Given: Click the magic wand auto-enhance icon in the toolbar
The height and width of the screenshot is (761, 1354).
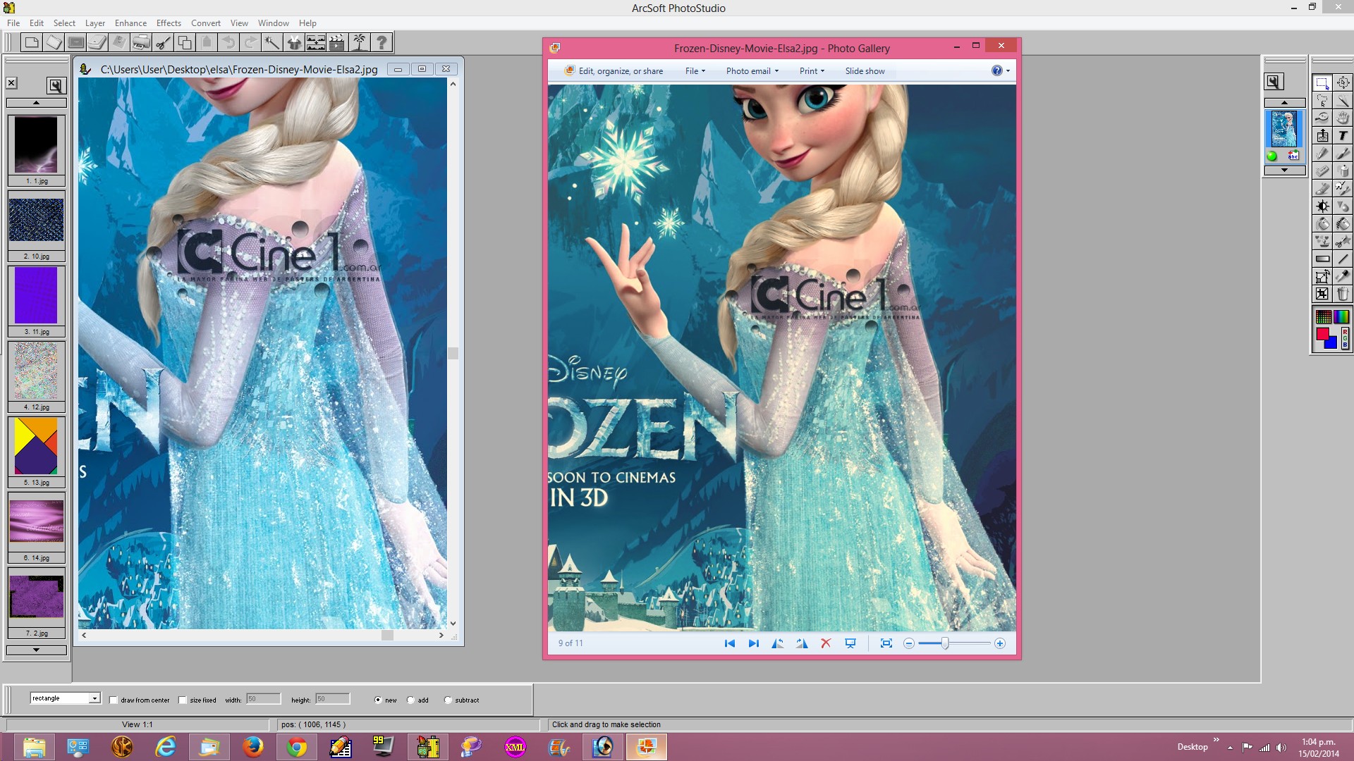Looking at the screenshot, I should coord(272,43).
